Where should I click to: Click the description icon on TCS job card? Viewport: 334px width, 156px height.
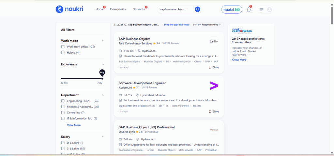(120, 56)
